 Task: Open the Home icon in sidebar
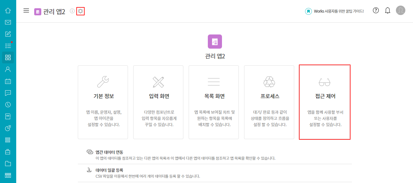tap(8, 11)
